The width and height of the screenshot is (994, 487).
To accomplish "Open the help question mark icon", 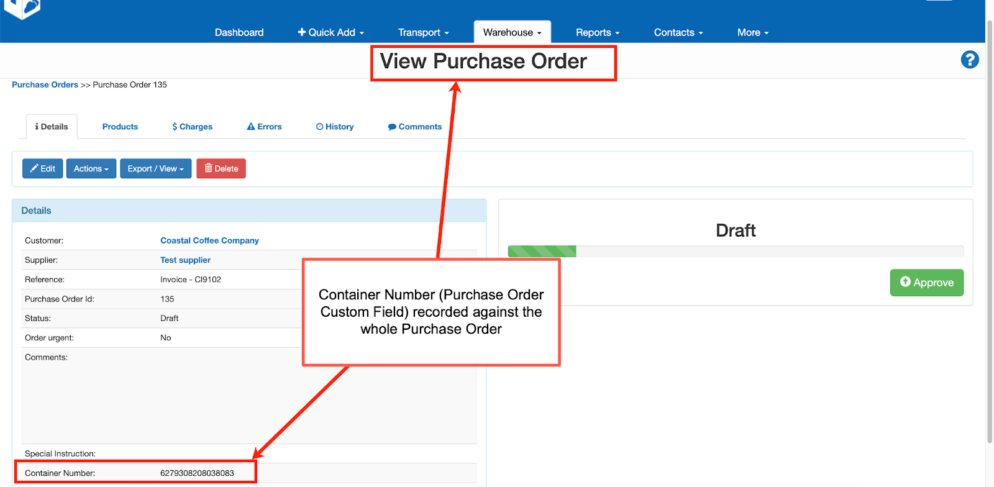I will [970, 60].
